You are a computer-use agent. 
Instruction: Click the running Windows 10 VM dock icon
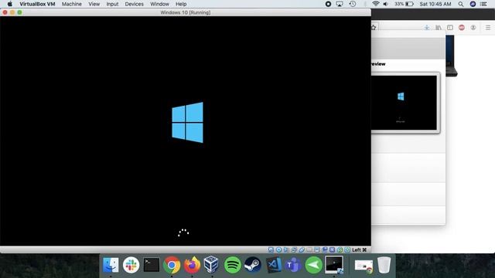(334, 264)
